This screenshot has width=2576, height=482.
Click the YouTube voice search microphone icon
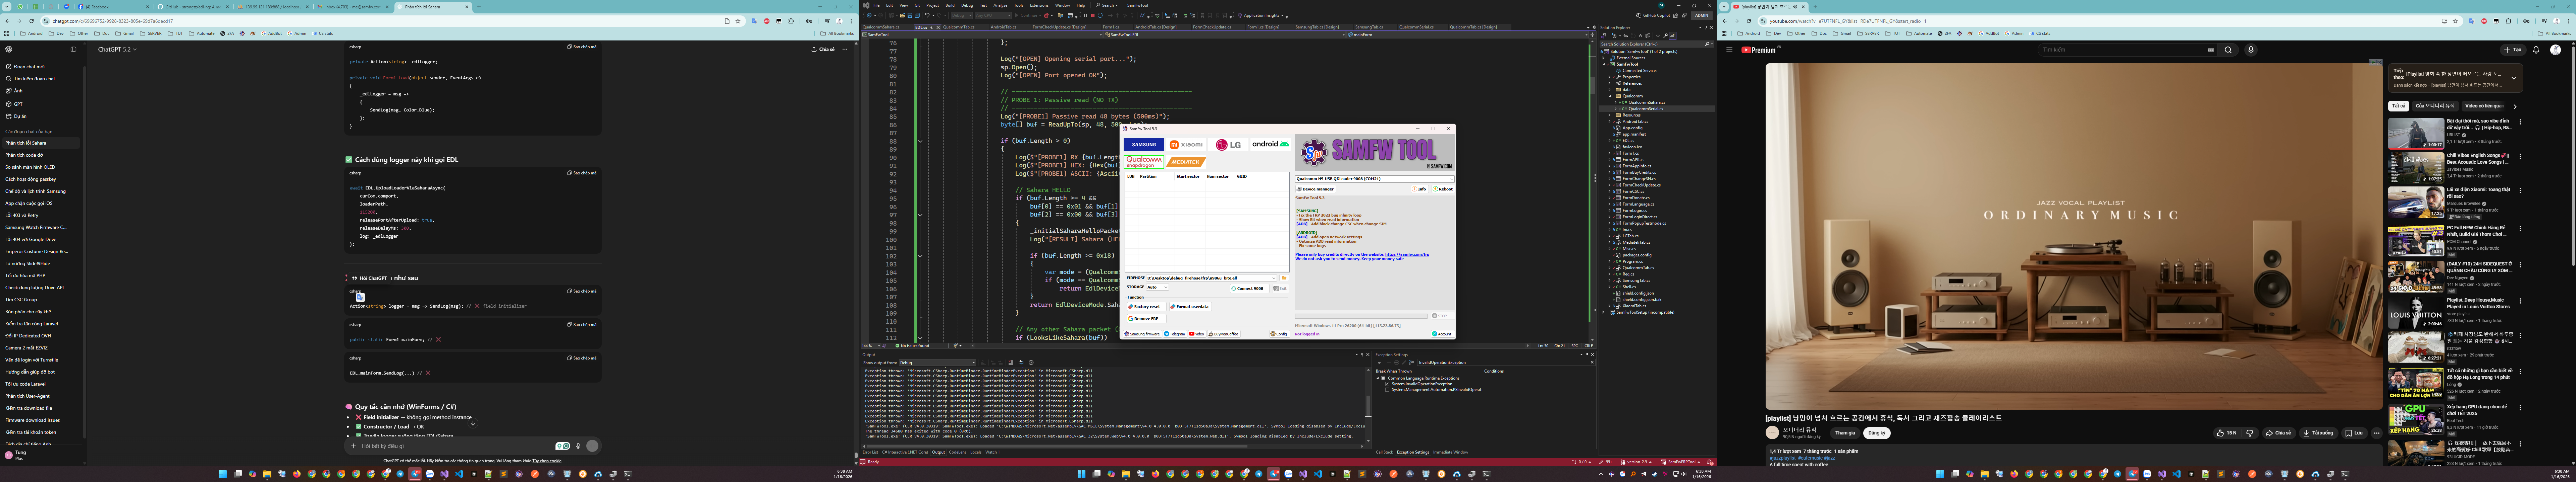(2251, 50)
